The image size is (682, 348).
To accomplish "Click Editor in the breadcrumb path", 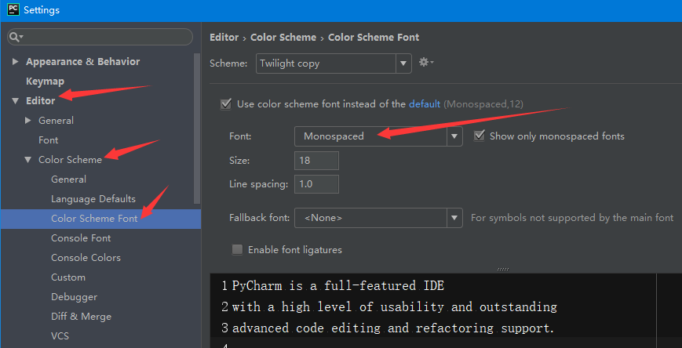I will (224, 38).
